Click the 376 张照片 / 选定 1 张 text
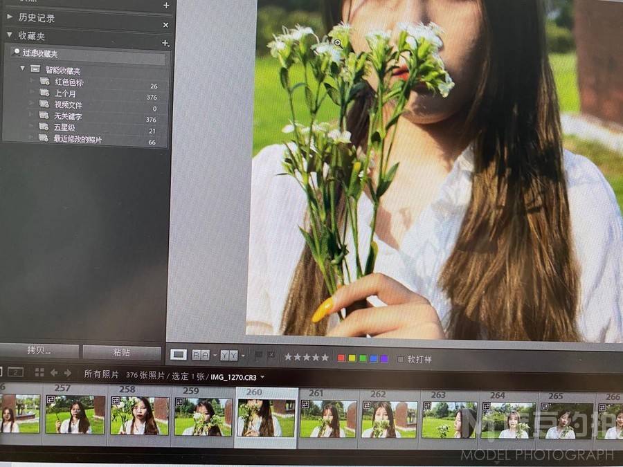The width and height of the screenshot is (623, 467). (165, 376)
